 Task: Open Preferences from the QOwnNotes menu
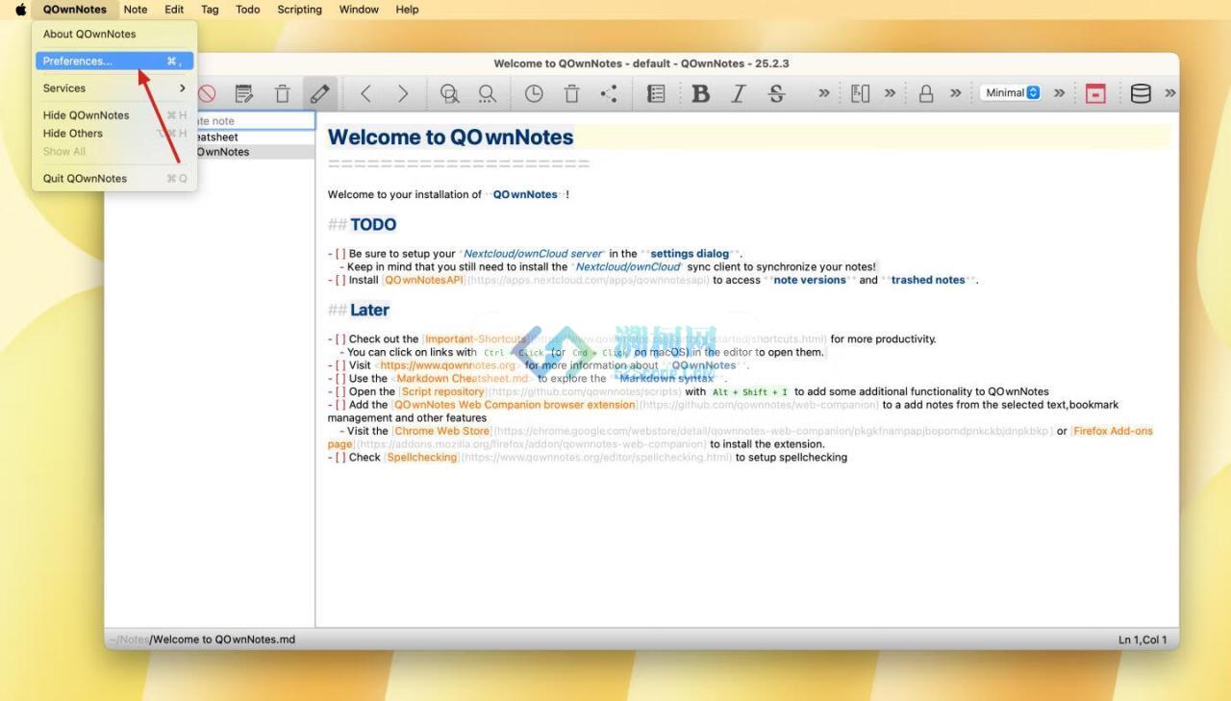114,61
